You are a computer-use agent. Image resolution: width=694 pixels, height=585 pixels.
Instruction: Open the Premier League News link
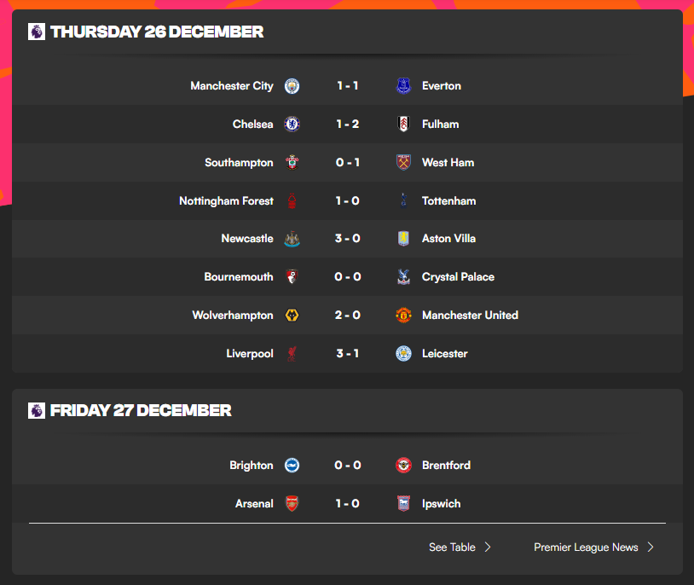coord(586,547)
